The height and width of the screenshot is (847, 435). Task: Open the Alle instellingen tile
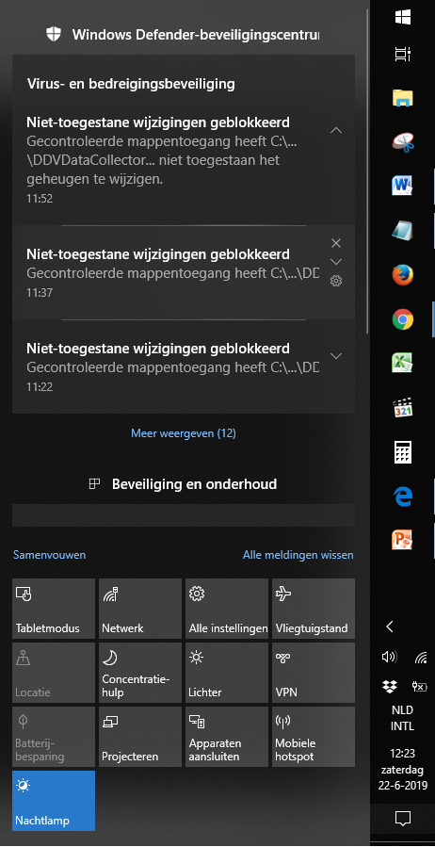pyautogui.click(x=227, y=609)
